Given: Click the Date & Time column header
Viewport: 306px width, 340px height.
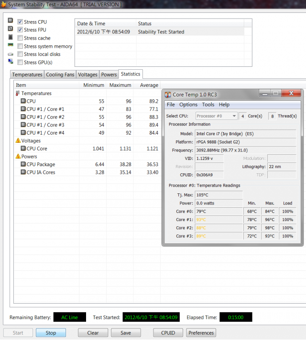Looking at the screenshot, I should (x=106, y=23).
